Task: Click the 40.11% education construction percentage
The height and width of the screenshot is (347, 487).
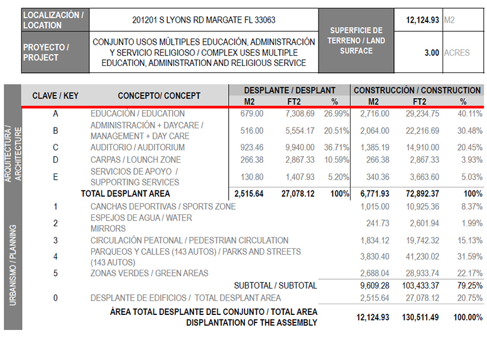Action: (468, 114)
